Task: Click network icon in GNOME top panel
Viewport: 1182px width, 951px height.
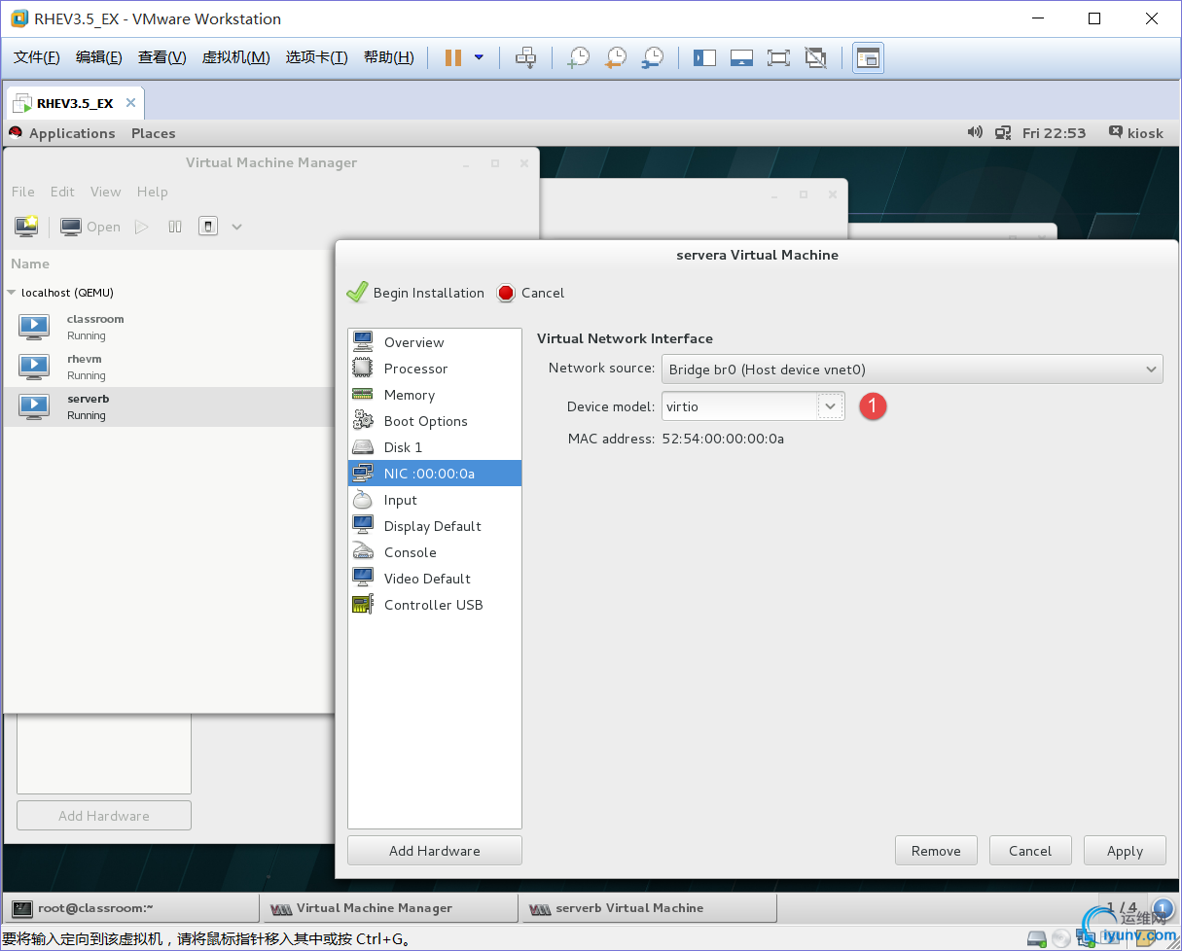Action: (1003, 133)
